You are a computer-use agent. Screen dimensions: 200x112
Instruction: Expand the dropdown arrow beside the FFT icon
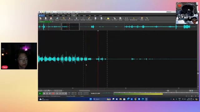[x=98, y=19]
